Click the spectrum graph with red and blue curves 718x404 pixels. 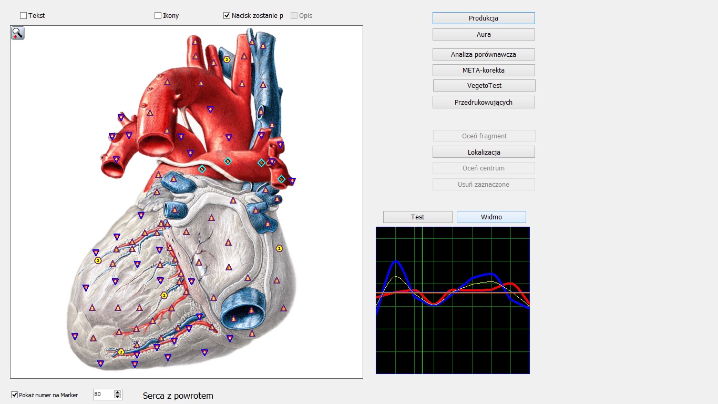coord(453,300)
